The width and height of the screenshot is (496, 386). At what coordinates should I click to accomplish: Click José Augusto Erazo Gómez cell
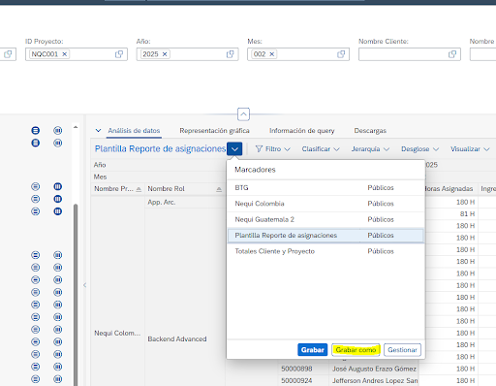coord(374,369)
